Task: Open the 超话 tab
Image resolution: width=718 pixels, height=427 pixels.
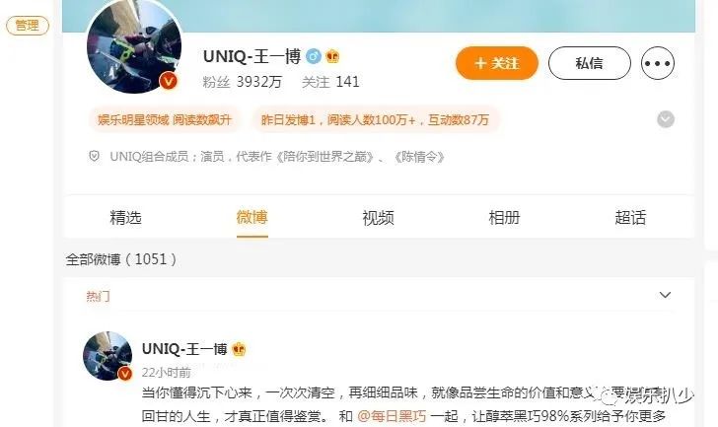Action: coord(630,217)
